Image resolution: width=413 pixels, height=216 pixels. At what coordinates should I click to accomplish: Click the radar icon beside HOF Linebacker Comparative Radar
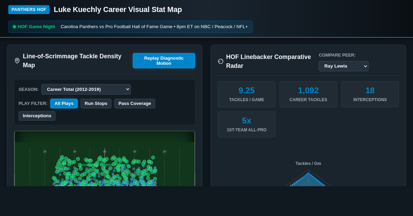[x=221, y=61]
